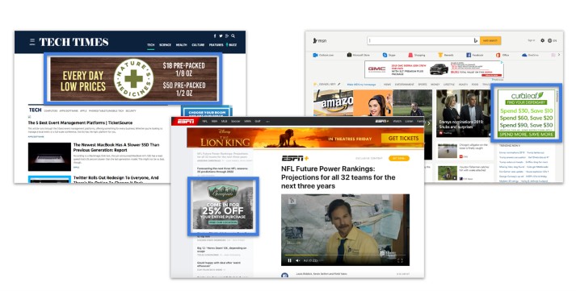
Task: Open 'The 5 Best Event Management Platforms' article
Action: 80,123
